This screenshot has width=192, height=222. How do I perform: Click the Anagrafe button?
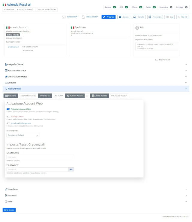click(x=108, y=17)
